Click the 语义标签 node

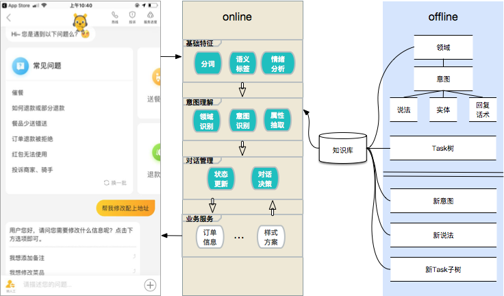242,64
